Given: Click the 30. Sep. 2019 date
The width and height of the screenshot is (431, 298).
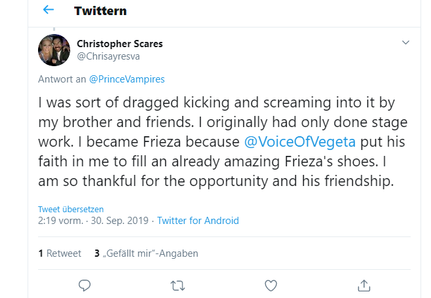Looking at the screenshot, I should (x=119, y=221).
